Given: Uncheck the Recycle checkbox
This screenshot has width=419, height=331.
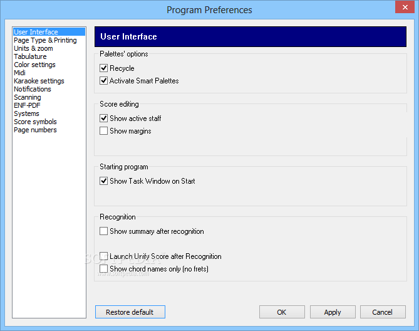Looking at the screenshot, I should click(104, 68).
